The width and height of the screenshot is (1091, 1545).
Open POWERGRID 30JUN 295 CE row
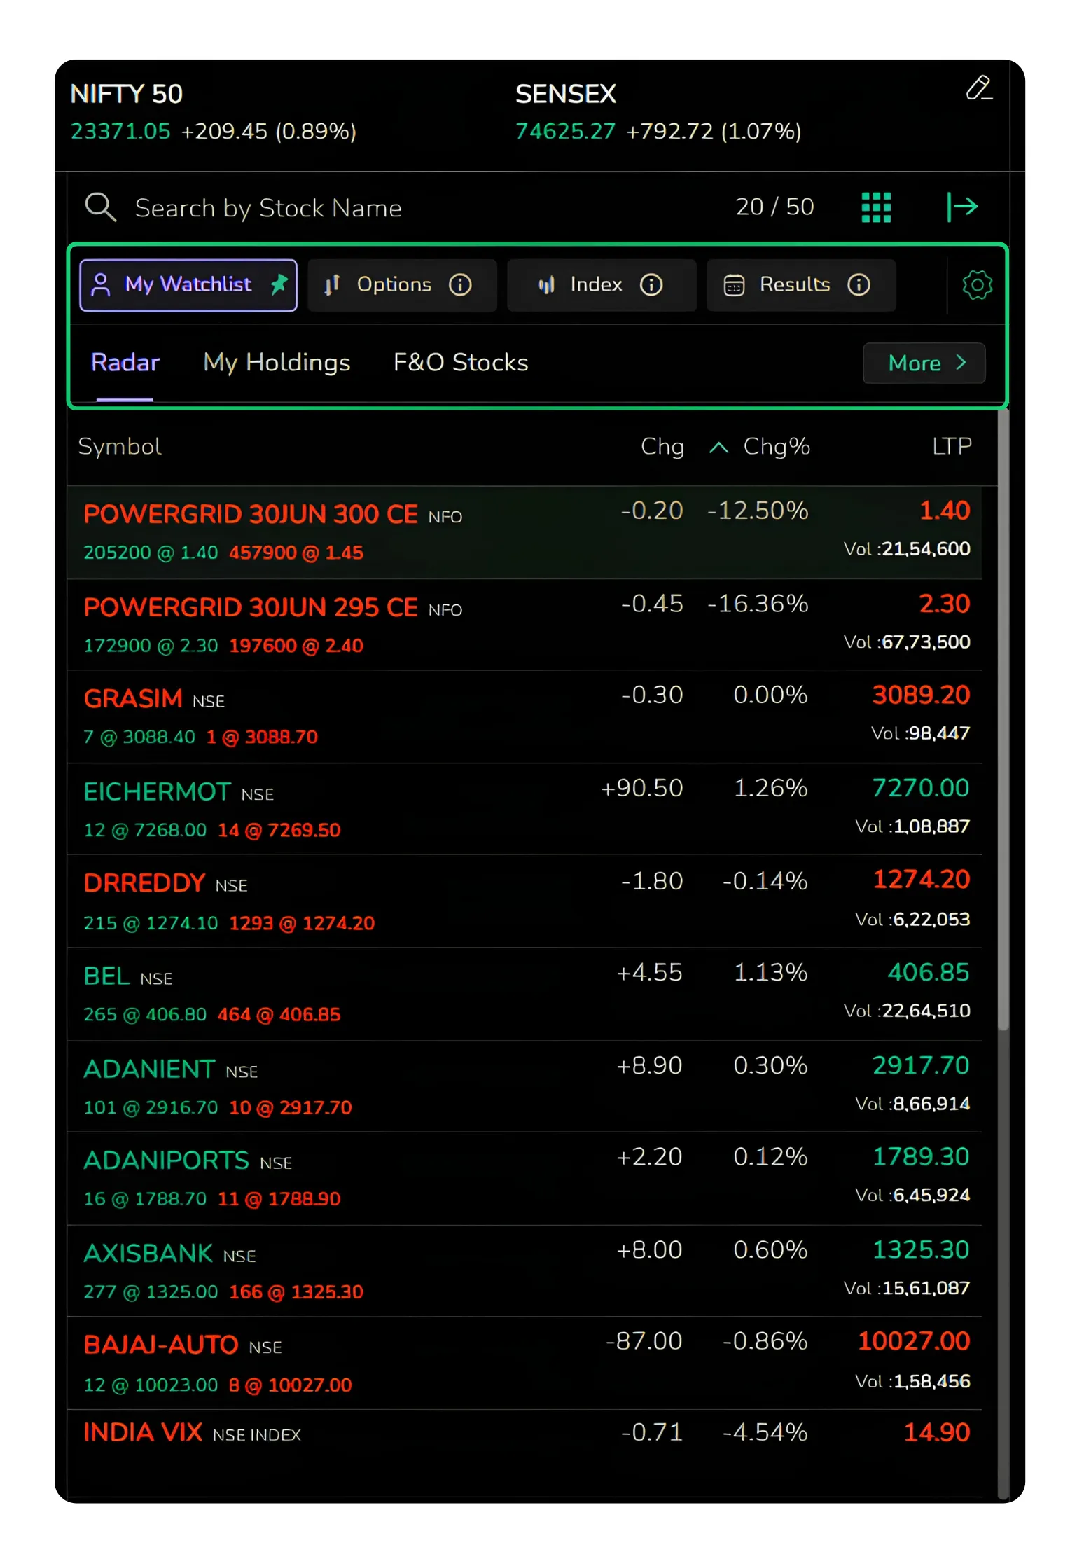524,625
